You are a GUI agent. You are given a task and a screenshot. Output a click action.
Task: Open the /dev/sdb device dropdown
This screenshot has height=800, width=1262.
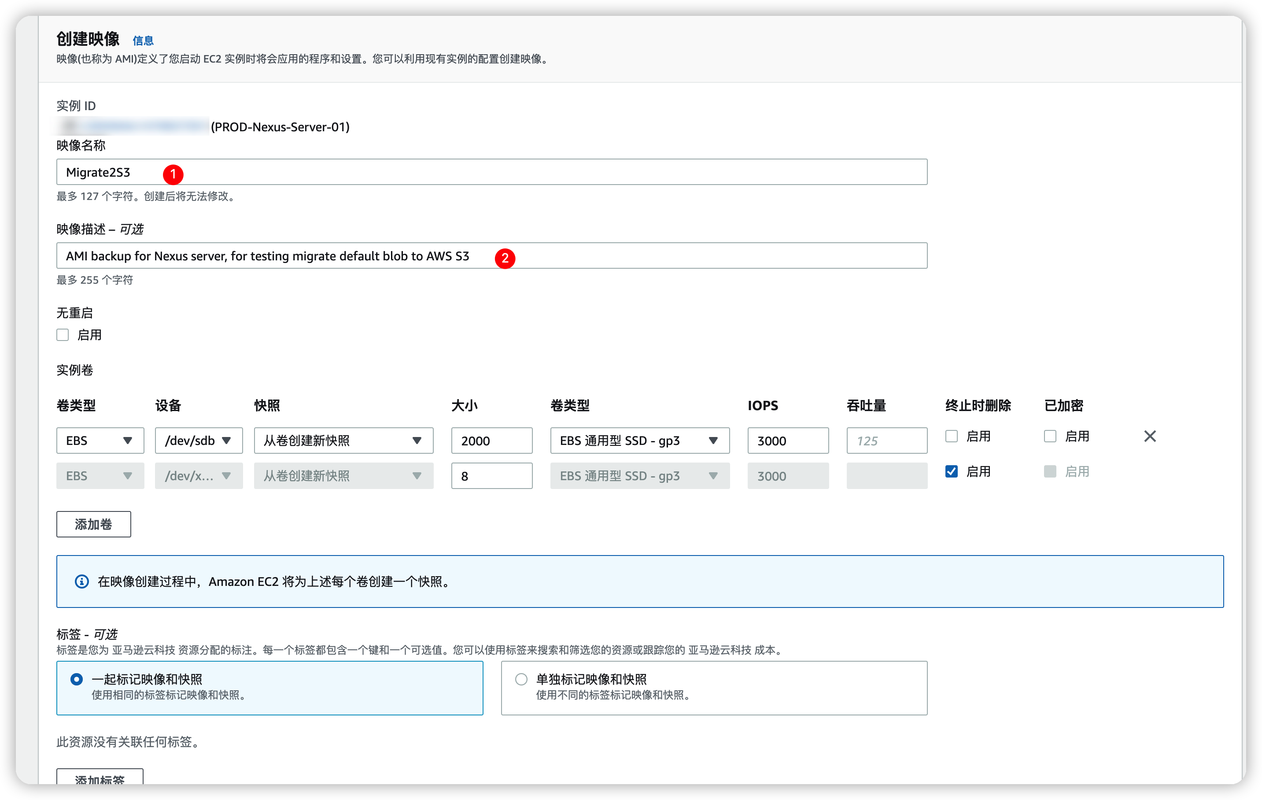pyautogui.click(x=198, y=441)
